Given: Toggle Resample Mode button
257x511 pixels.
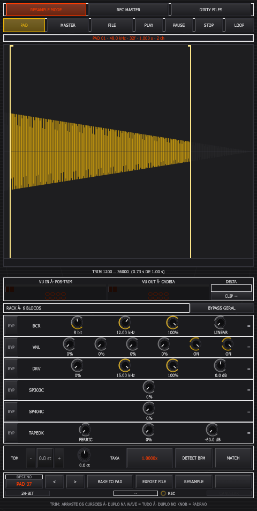Looking at the screenshot, I should (46, 10).
